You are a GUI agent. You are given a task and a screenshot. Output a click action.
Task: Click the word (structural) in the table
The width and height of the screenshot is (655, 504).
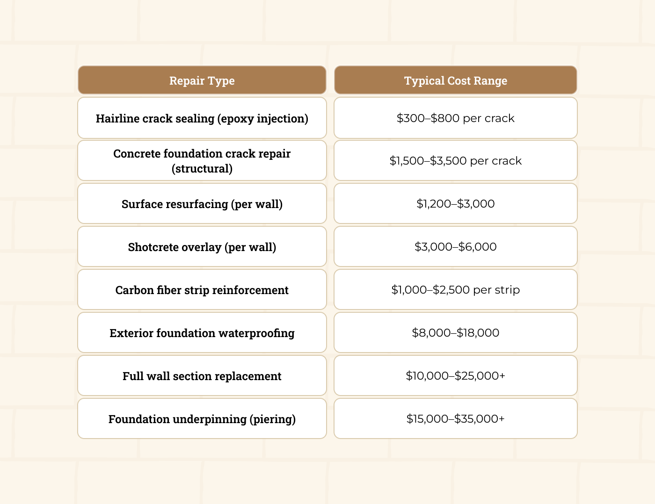202,169
